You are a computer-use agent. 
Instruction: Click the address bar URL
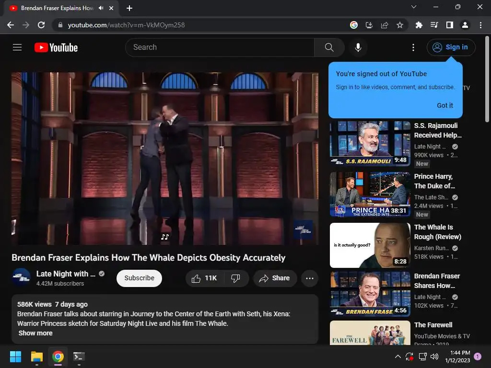[x=126, y=25]
